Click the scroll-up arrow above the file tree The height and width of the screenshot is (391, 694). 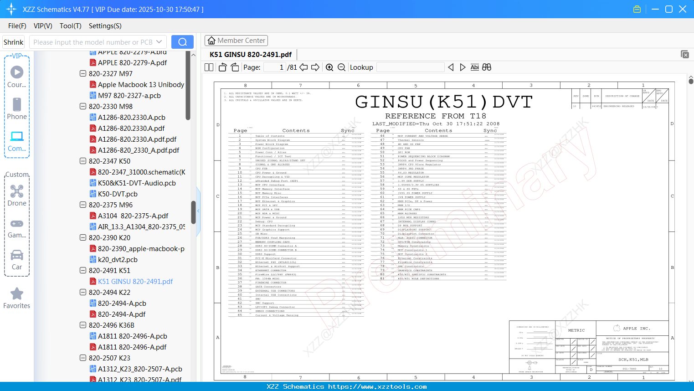(193, 55)
